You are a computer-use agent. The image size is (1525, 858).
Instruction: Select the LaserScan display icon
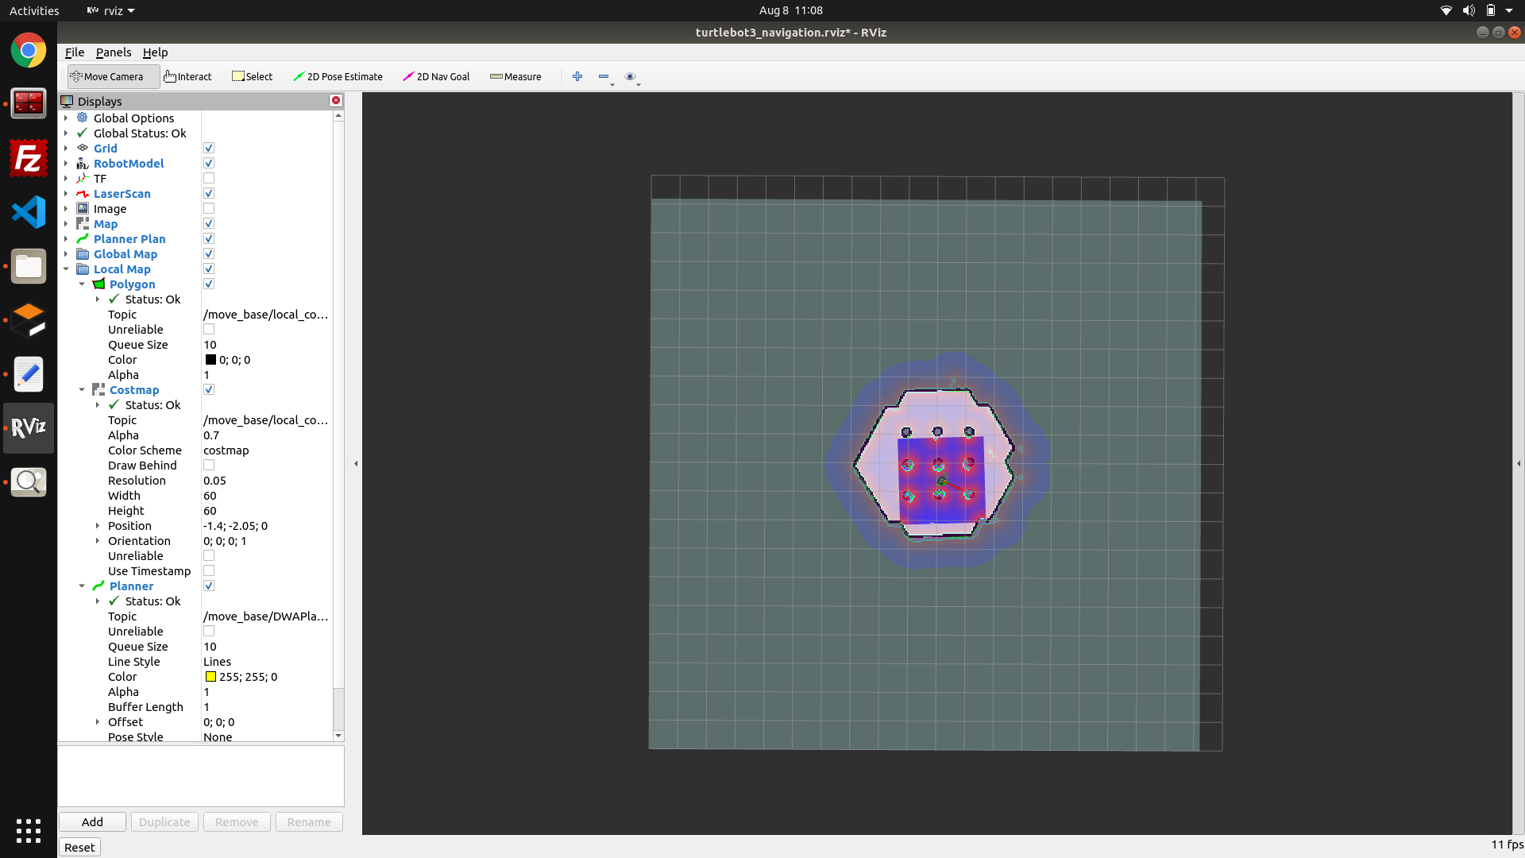(x=83, y=193)
